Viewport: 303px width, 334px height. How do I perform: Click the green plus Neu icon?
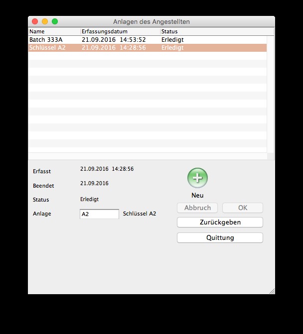pos(197,178)
